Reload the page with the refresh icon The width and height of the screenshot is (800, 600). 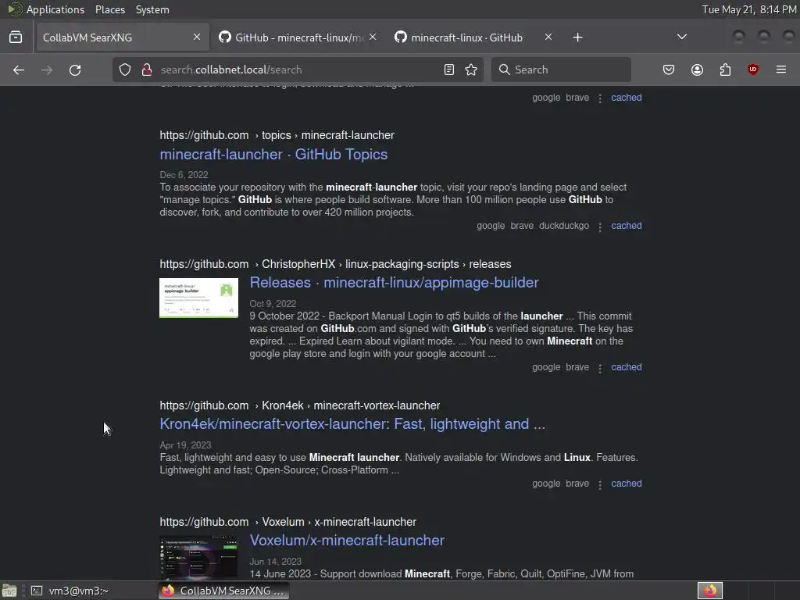click(x=75, y=70)
